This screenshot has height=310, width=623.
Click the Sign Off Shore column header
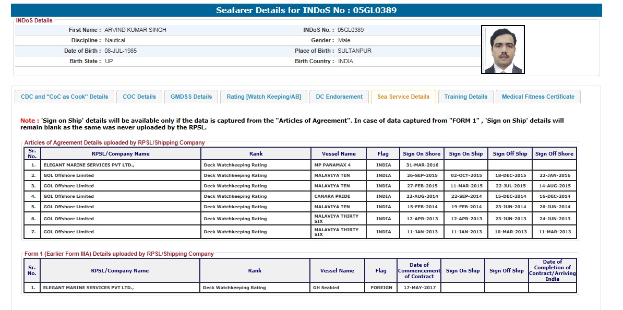tap(554, 153)
